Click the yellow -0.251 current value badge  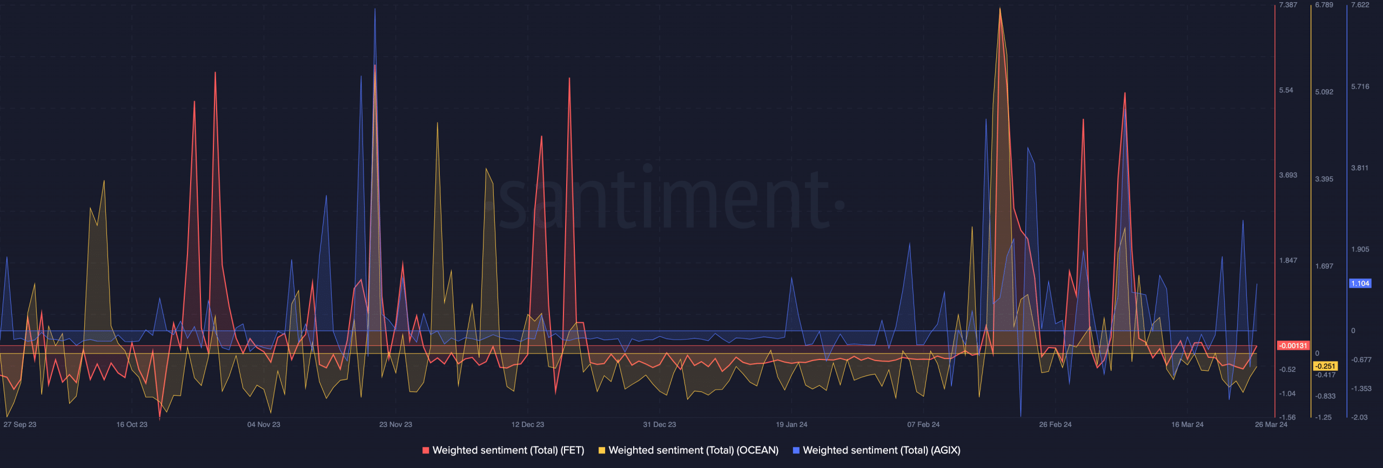(x=1325, y=366)
